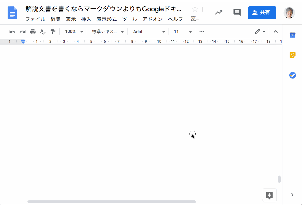Open the font size 11 dropdown
The height and width of the screenshot is (205, 302).
point(183,32)
